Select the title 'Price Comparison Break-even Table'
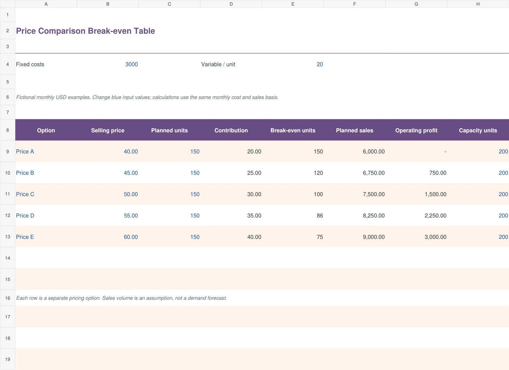Screen dimensions: 509x370 pos(86,31)
